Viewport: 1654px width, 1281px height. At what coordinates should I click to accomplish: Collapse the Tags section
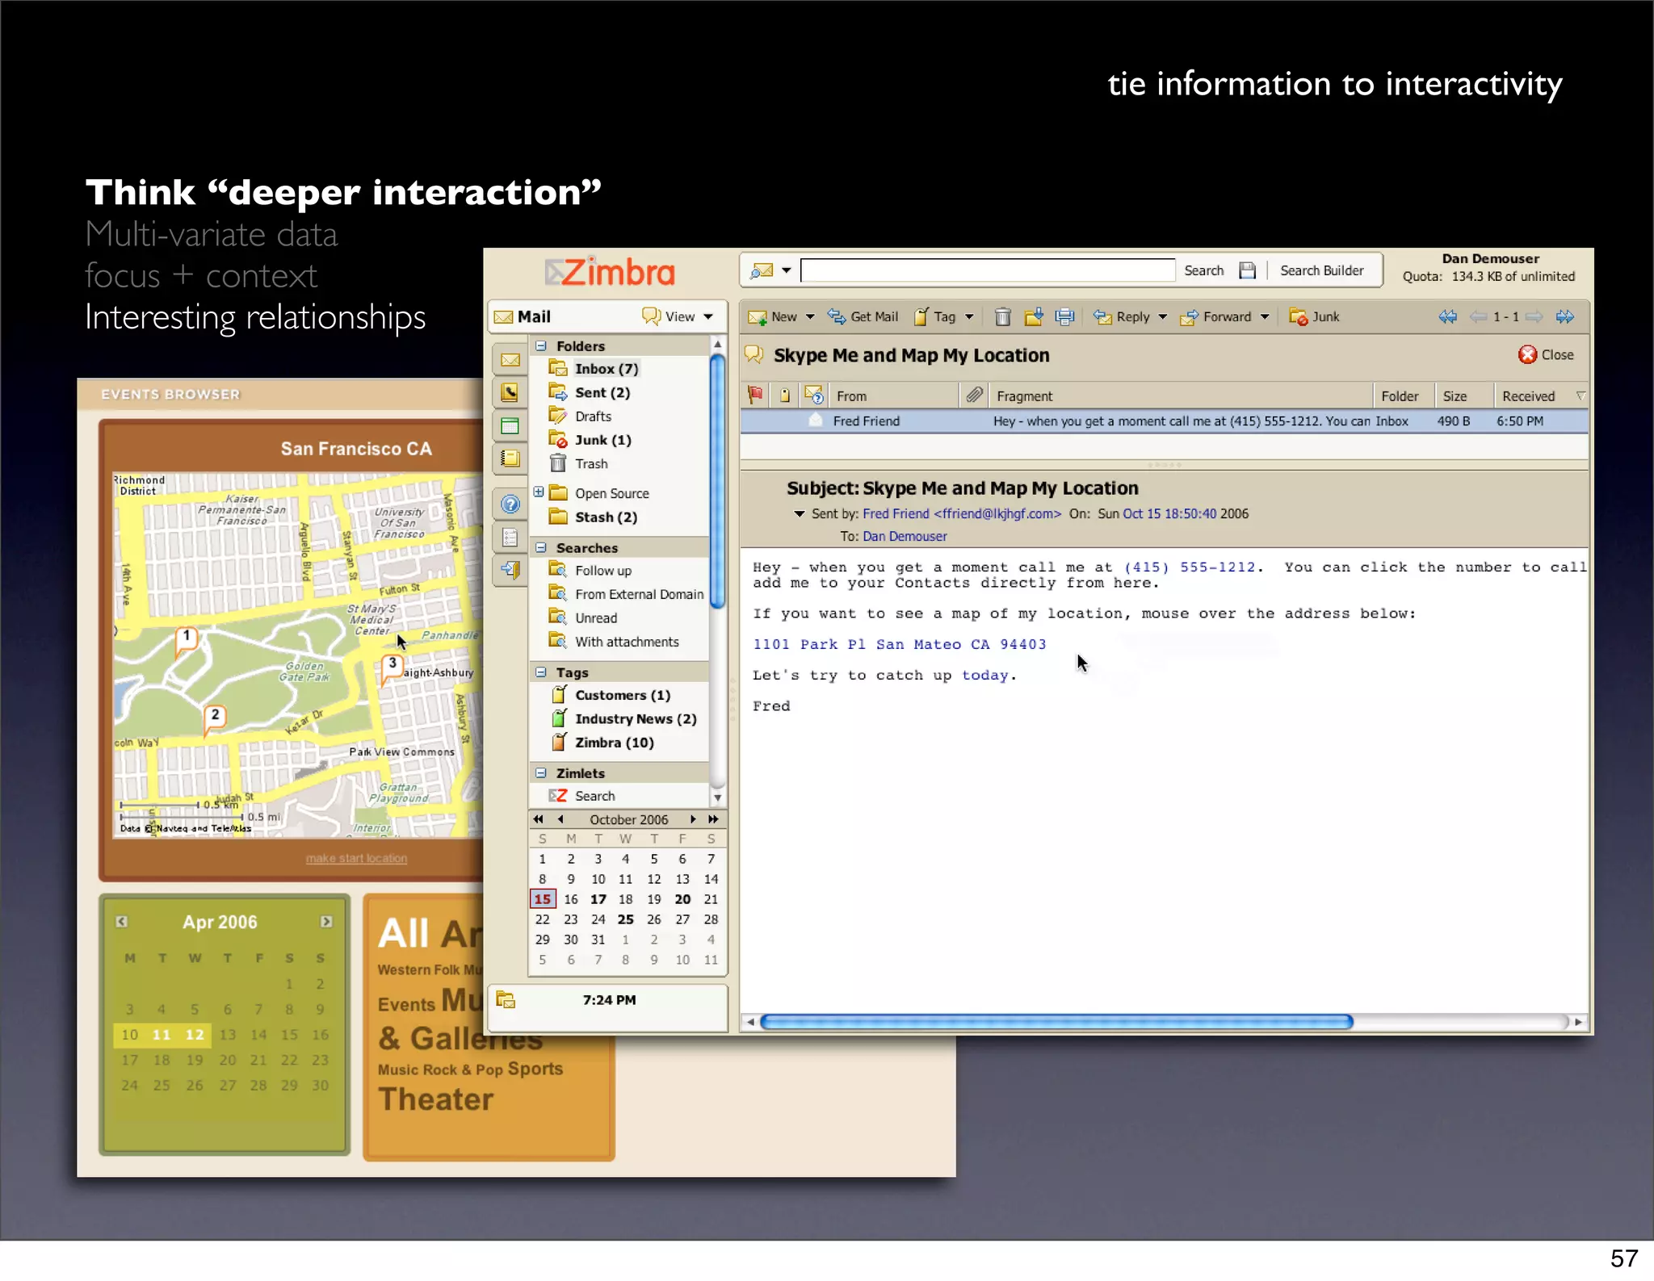tap(541, 672)
